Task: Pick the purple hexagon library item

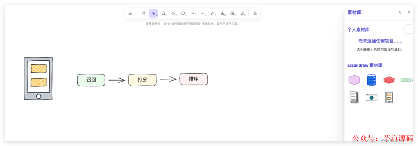Action: pos(354,80)
